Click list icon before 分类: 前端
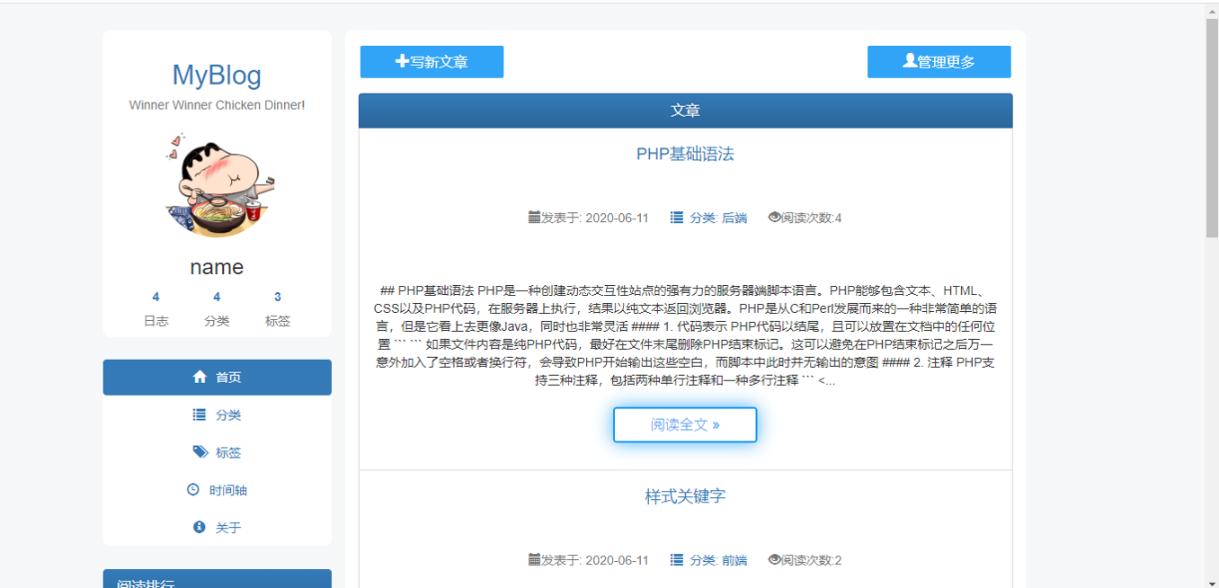This screenshot has width=1219, height=588. pos(677,559)
